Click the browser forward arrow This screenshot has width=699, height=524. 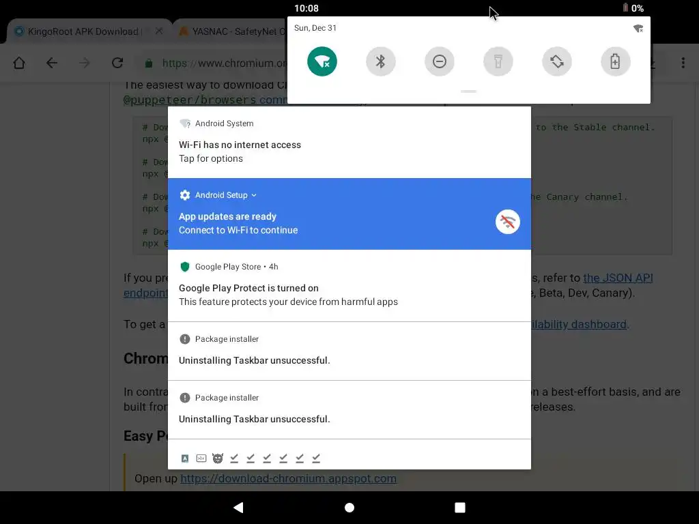click(x=84, y=63)
